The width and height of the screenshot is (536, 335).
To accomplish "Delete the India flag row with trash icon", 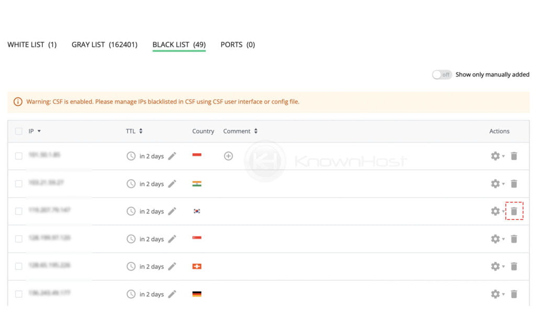I will (514, 184).
